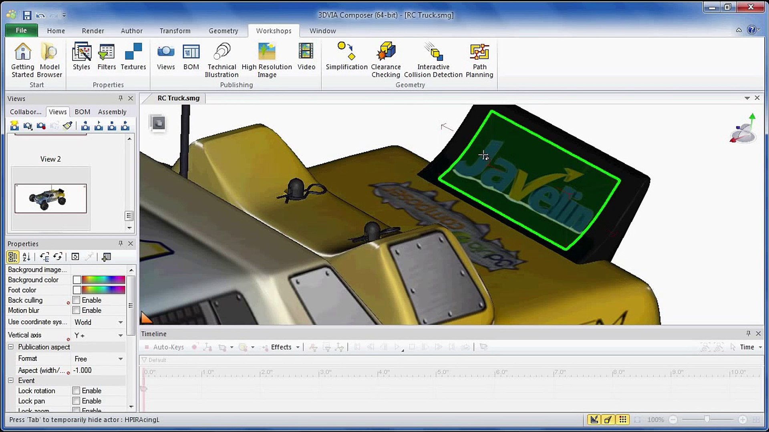Click the categorized properties icon
The width and height of the screenshot is (769, 432).
point(13,257)
